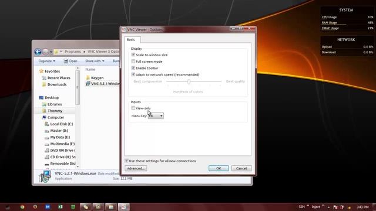
Task: Click the Open button in the Explorer toolbar
Action: tap(70, 61)
